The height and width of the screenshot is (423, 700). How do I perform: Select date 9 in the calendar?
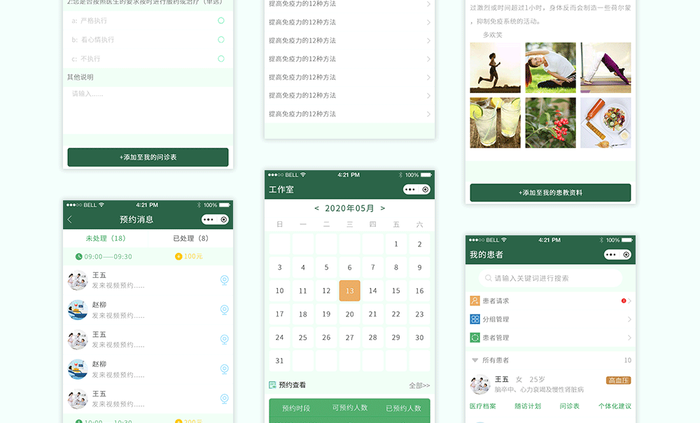(x=419, y=267)
